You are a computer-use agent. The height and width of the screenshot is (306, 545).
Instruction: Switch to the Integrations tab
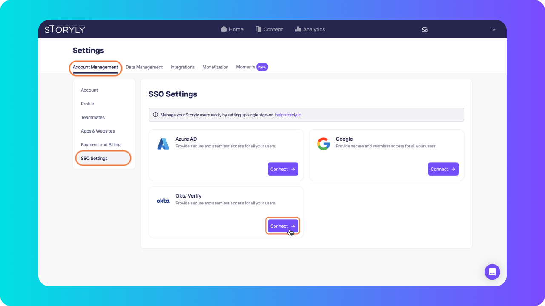183,67
